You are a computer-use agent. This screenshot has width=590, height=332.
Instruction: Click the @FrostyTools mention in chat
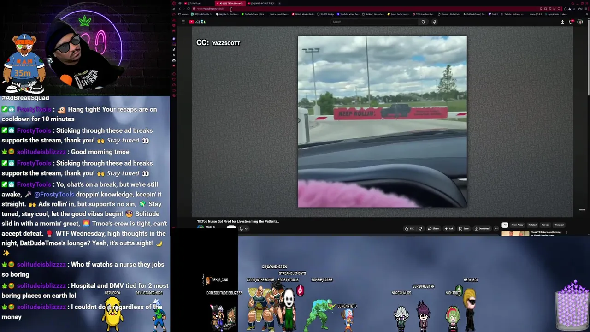point(54,195)
